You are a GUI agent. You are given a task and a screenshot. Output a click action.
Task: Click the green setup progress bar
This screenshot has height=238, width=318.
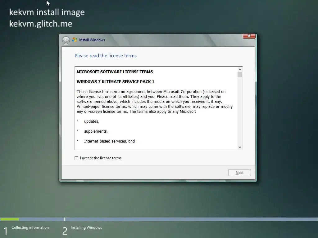coord(10,219)
